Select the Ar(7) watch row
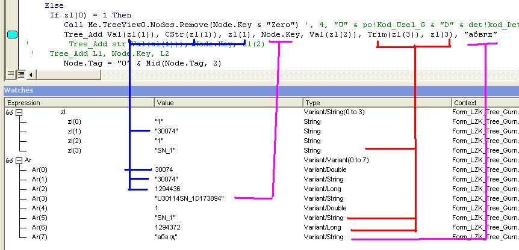Viewport: 519px width, 250px height. (261, 237)
